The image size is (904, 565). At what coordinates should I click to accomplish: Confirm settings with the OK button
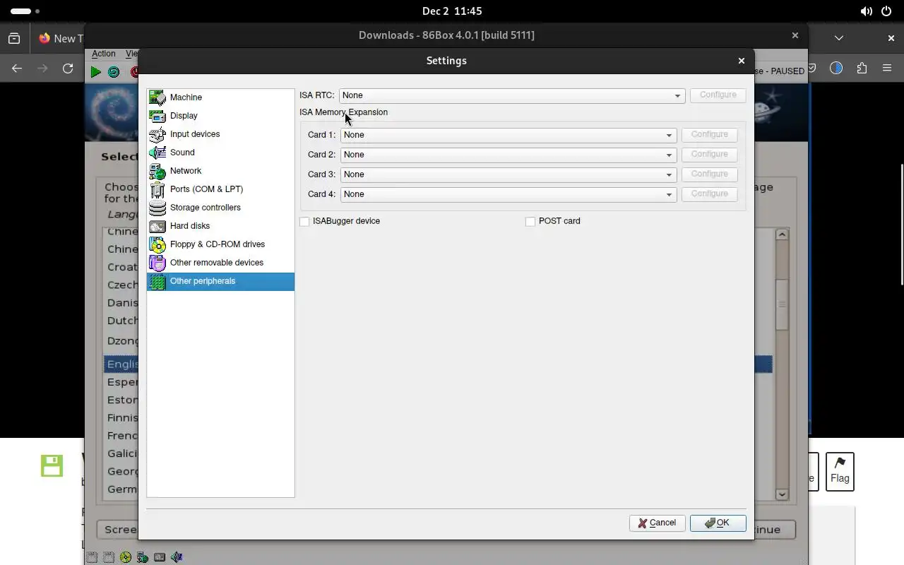coord(718,523)
